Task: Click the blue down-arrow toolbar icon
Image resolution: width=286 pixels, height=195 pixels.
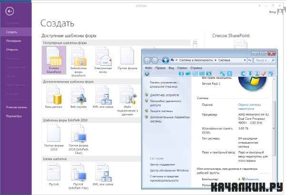Action: point(250,74)
